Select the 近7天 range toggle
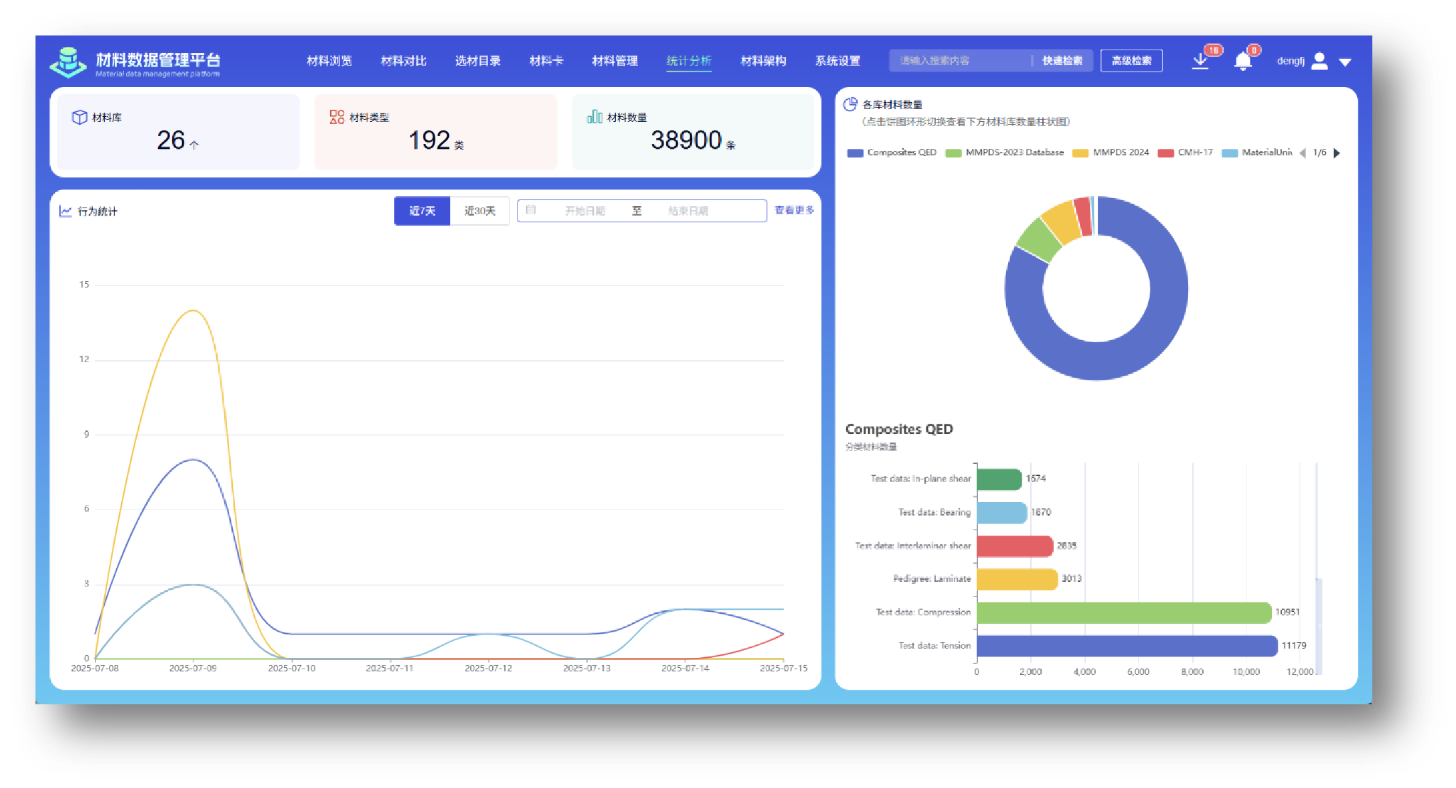This screenshot has width=1456, height=788. (x=422, y=211)
